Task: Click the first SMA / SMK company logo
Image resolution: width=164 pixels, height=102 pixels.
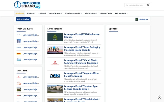Action: click(x=19, y=77)
